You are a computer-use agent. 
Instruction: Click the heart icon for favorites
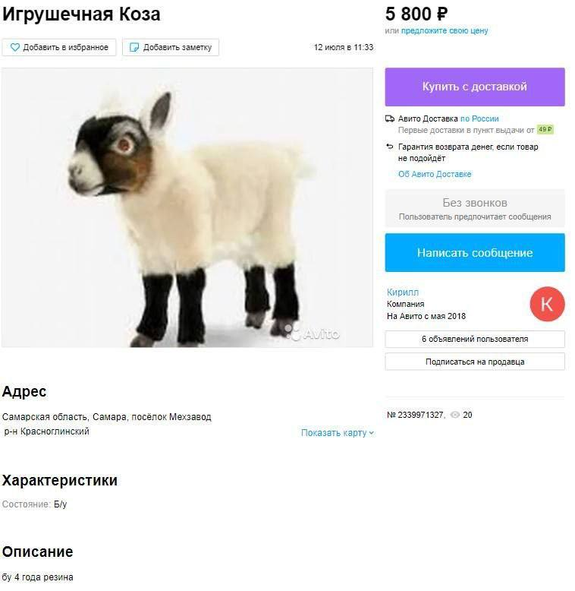(x=14, y=48)
